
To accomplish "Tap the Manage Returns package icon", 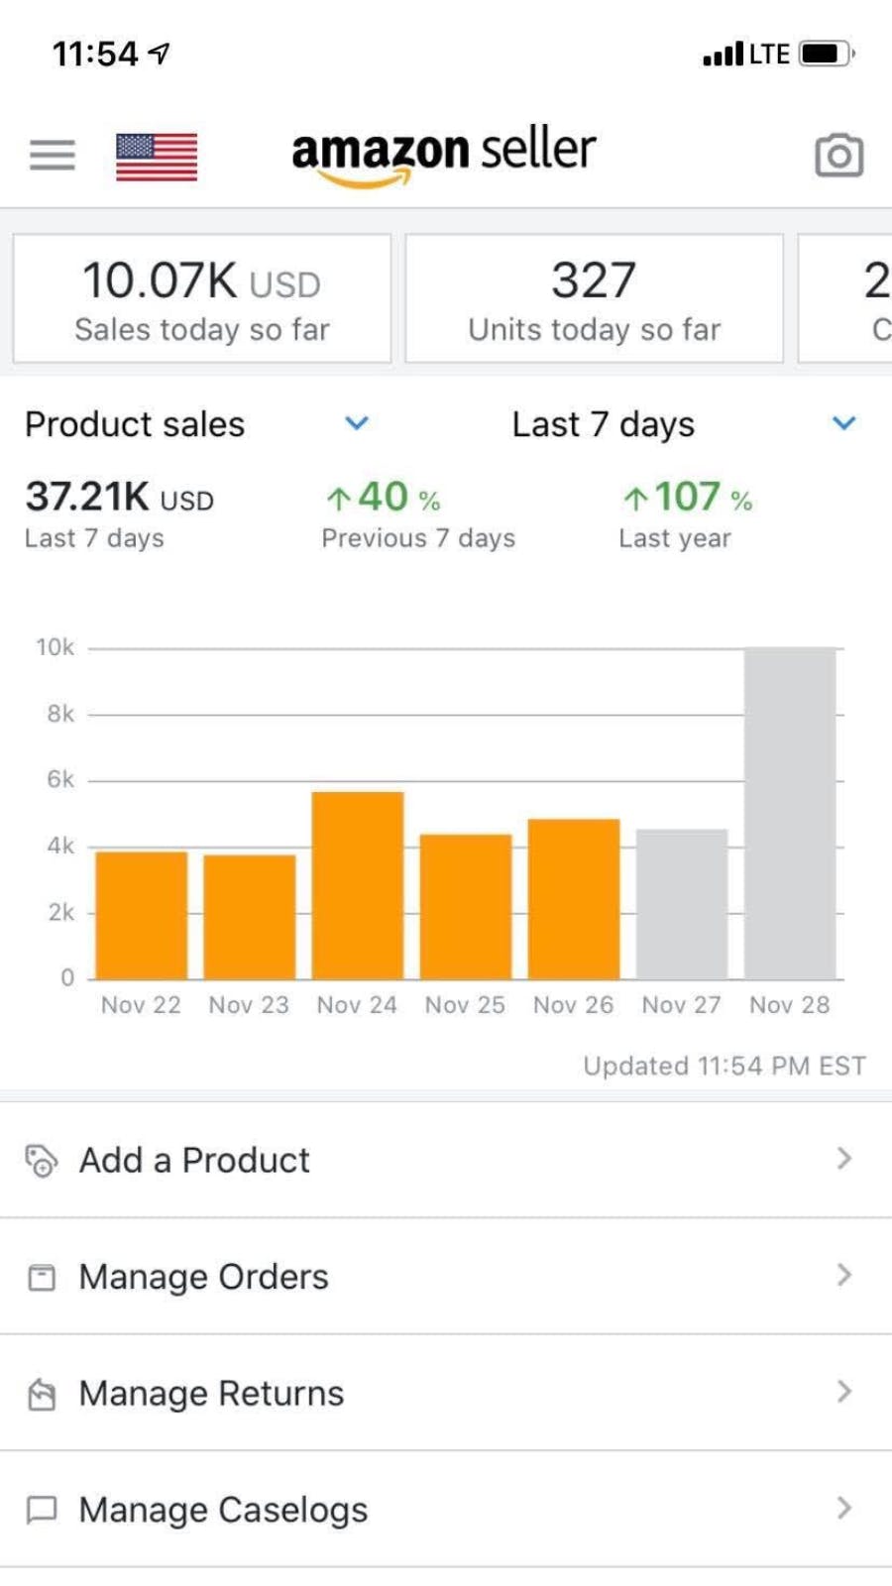I will coord(42,1394).
